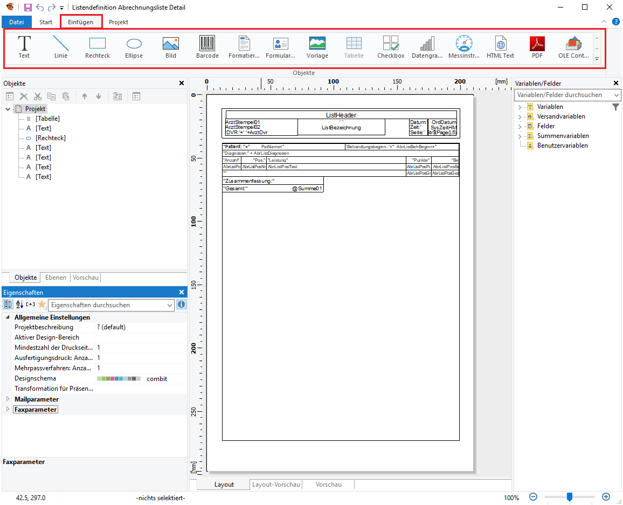Toggle alphabetical A-Z sort of properties
This screenshot has height=505, width=623.
coord(19,305)
